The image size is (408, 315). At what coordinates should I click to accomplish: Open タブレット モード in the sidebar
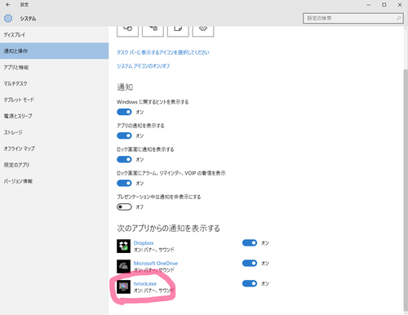coord(55,100)
